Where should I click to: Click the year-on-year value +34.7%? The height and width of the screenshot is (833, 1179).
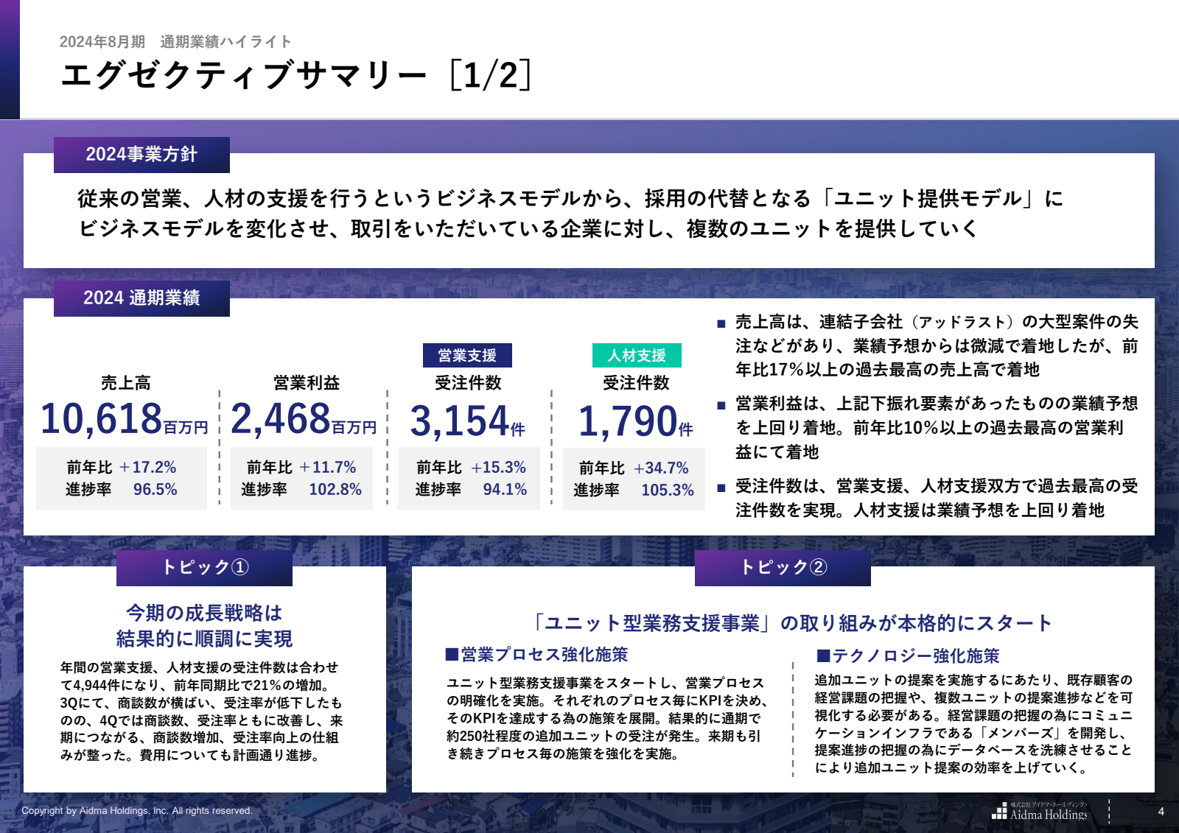click(661, 468)
